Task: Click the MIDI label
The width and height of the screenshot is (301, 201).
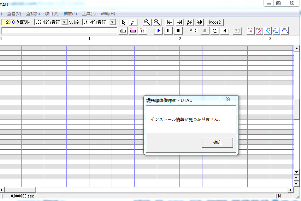Action: click(193, 31)
